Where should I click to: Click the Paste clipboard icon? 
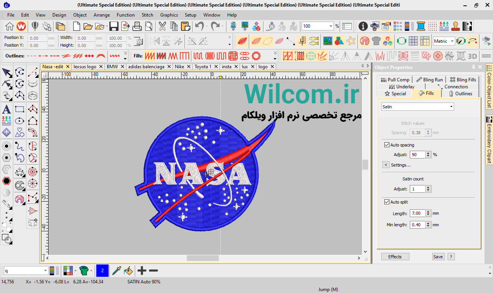coord(185,26)
